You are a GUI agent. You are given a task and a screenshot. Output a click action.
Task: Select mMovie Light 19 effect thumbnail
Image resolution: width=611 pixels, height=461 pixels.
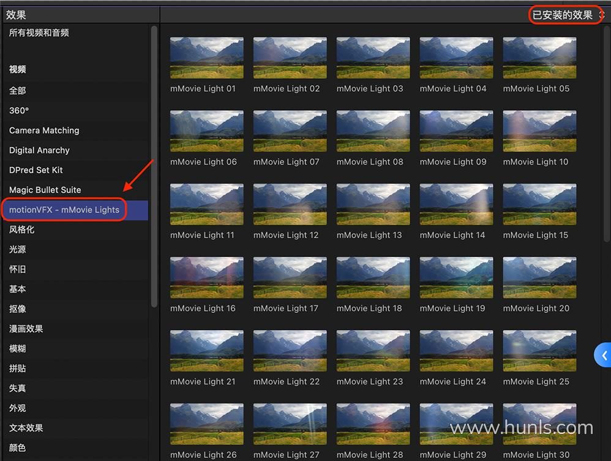[x=456, y=277]
